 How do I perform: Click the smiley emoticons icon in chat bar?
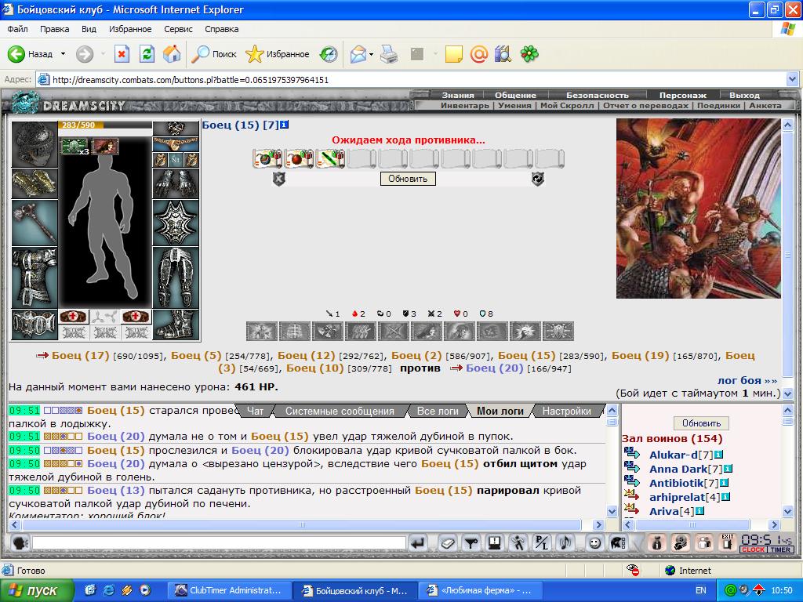click(x=594, y=543)
